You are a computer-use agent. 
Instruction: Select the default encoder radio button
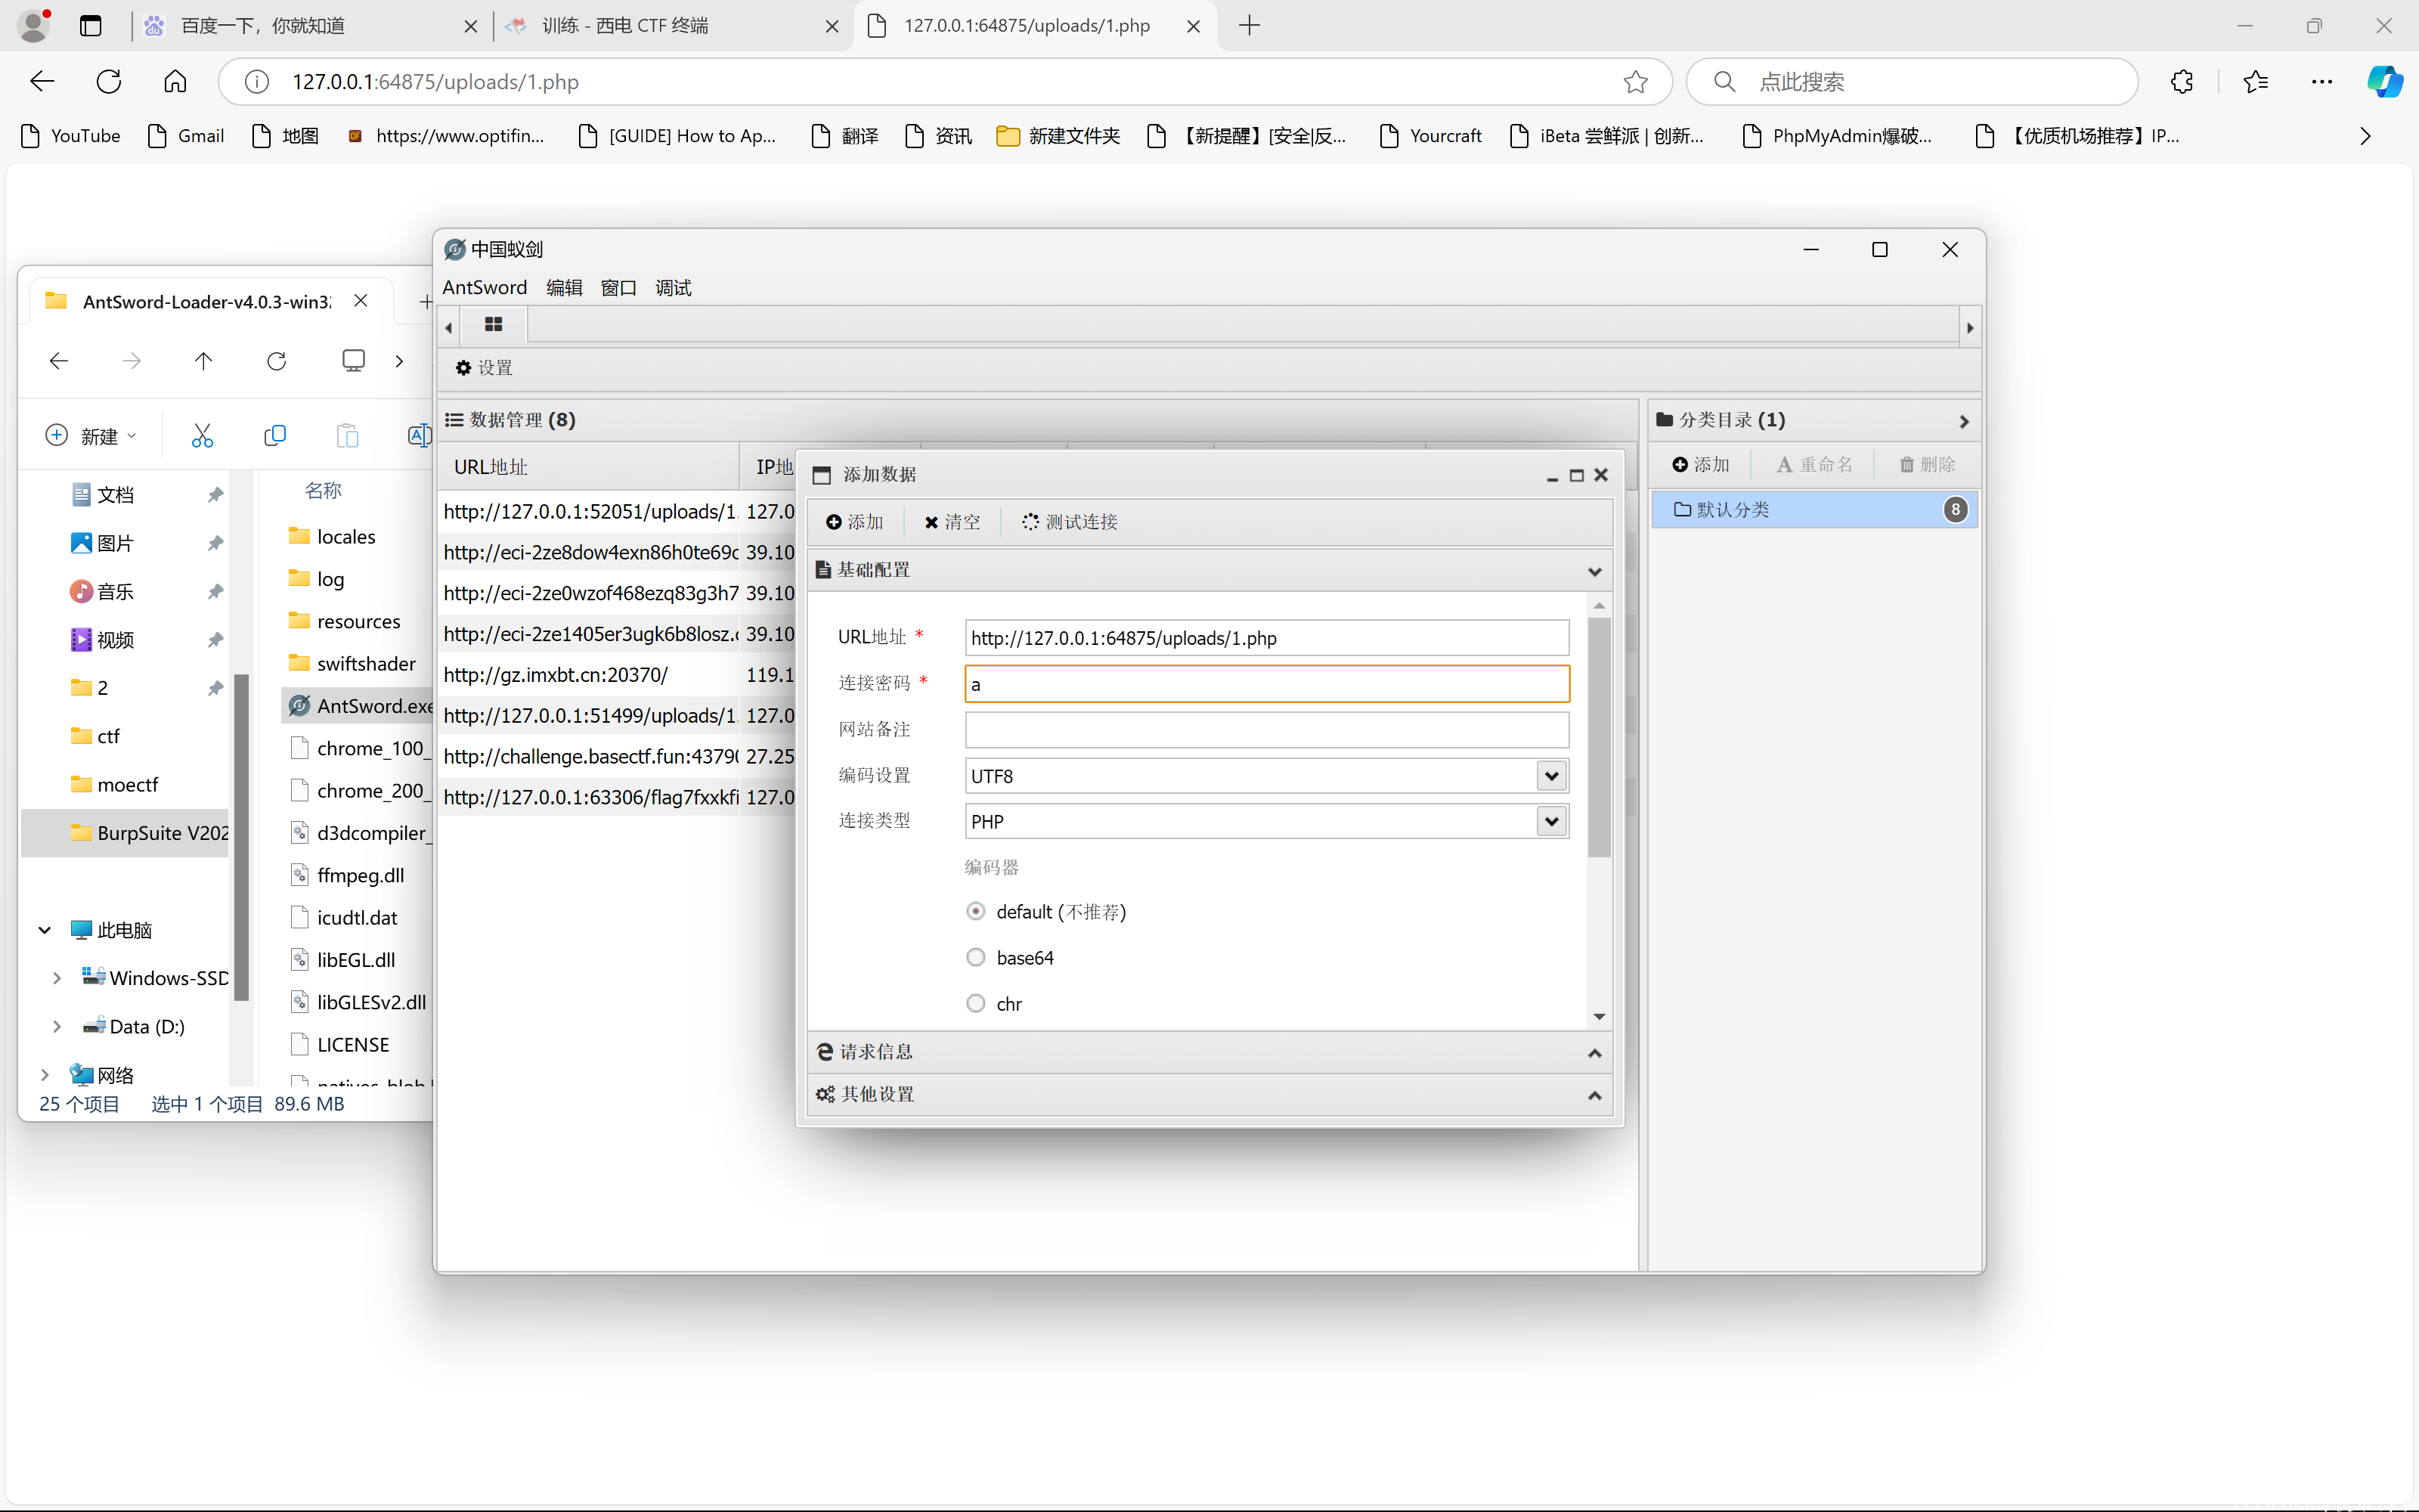coord(976,911)
